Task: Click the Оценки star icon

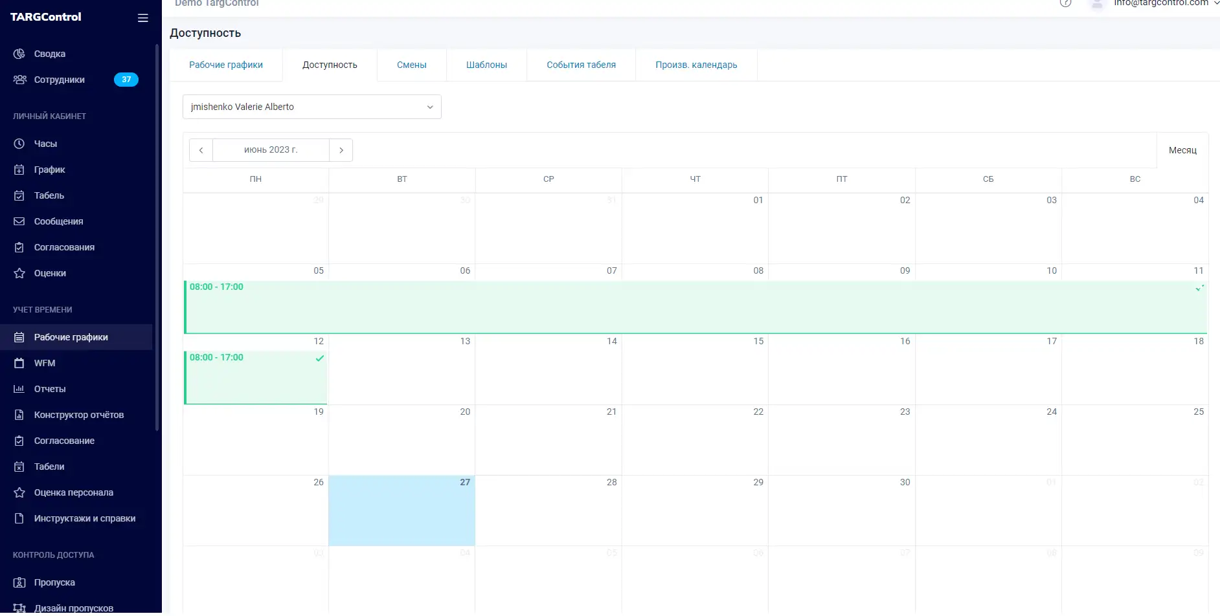Action: 19,273
